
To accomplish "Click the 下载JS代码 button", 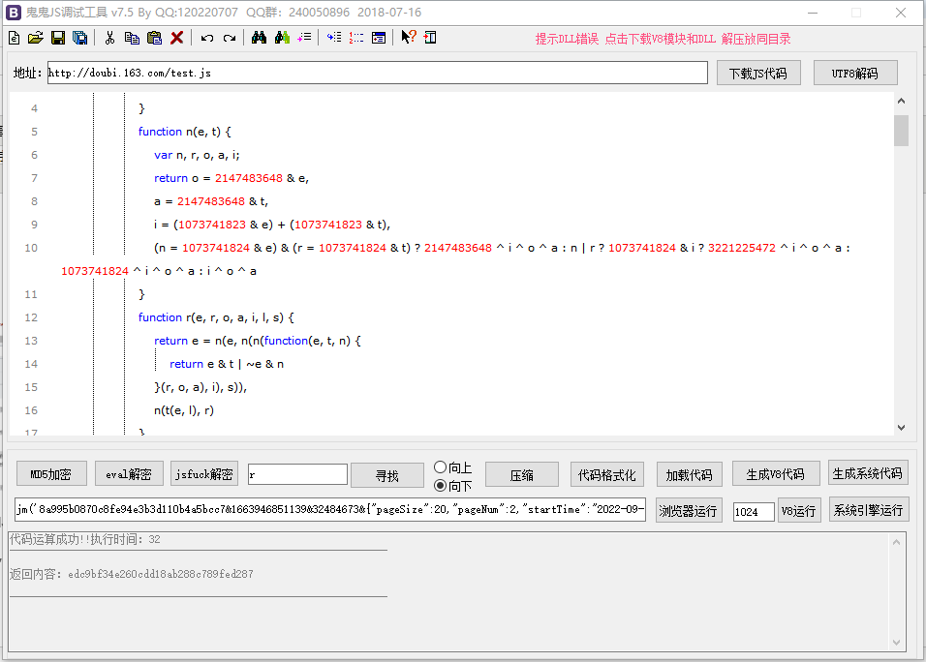I will tap(758, 74).
